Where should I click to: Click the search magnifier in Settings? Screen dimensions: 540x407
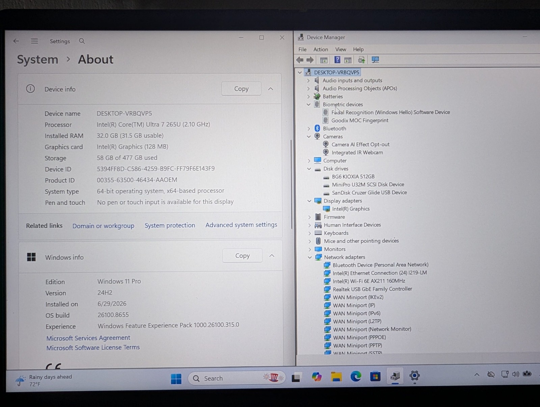82,41
